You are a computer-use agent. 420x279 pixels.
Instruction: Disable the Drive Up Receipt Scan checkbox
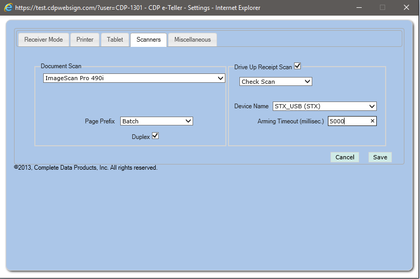298,66
